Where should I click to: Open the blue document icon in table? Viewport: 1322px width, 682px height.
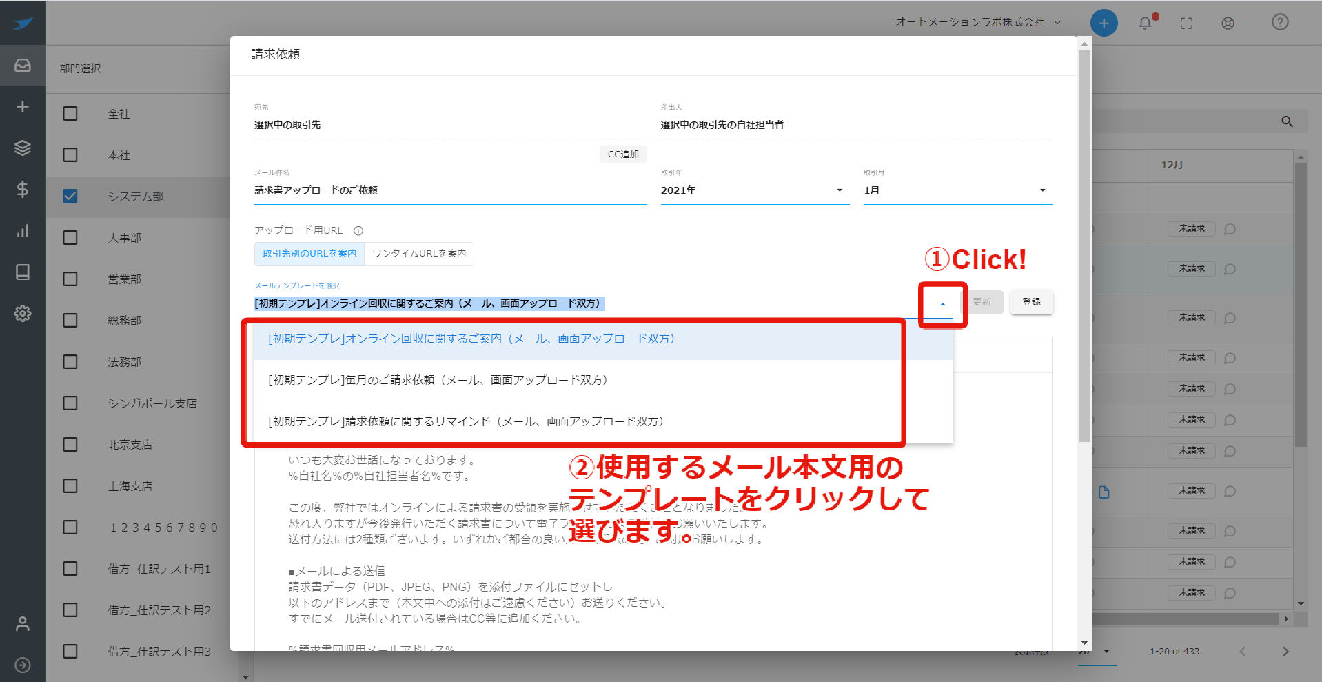(x=1104, y=492)
